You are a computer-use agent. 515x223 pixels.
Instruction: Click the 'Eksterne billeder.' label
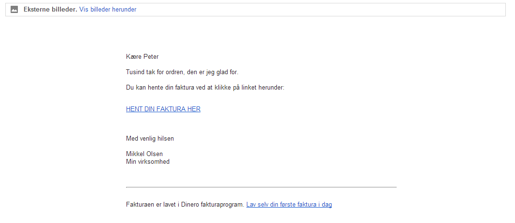pos(50,10)
